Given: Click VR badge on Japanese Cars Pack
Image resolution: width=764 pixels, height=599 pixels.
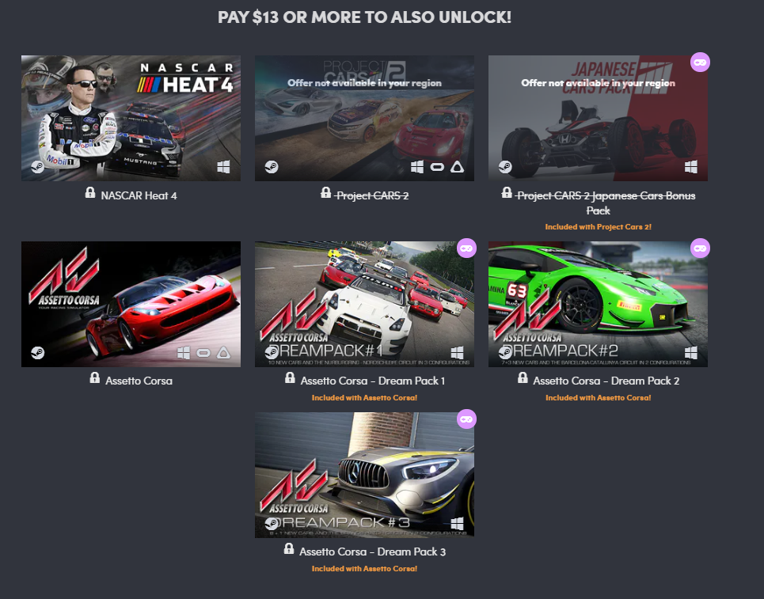Looking at the screenshot, I should click(x=700, y=63).
